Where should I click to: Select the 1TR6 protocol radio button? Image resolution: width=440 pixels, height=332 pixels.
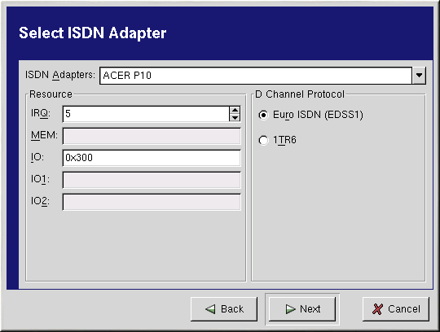(263, 140)
